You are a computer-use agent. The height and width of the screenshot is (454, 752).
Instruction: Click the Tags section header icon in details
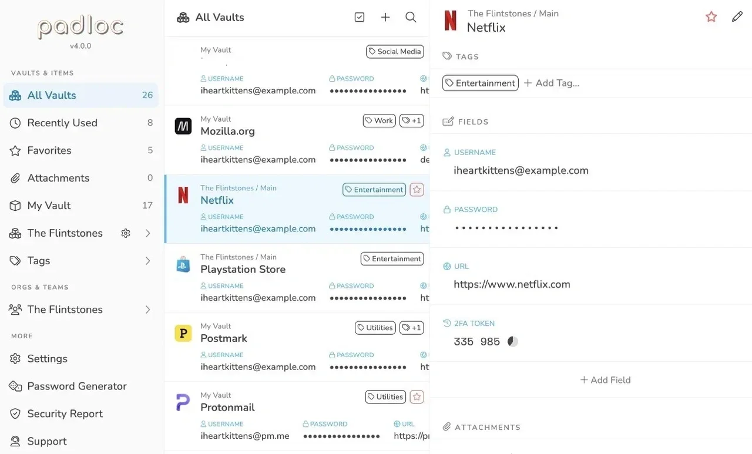[x=447, y=56]
